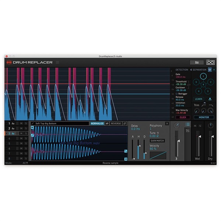Screen dimensions: 221x221
Task: Click the hamburger menu beside Drum Replacer
Action: point(57,62)
